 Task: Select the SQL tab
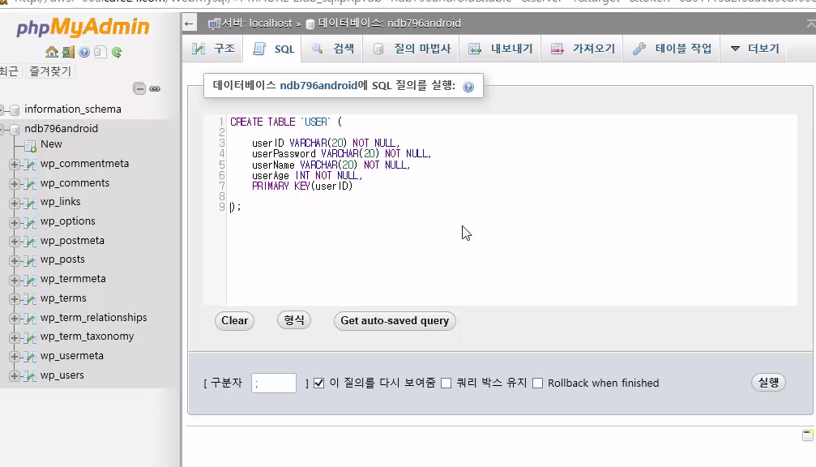click(x=273, y=49)
